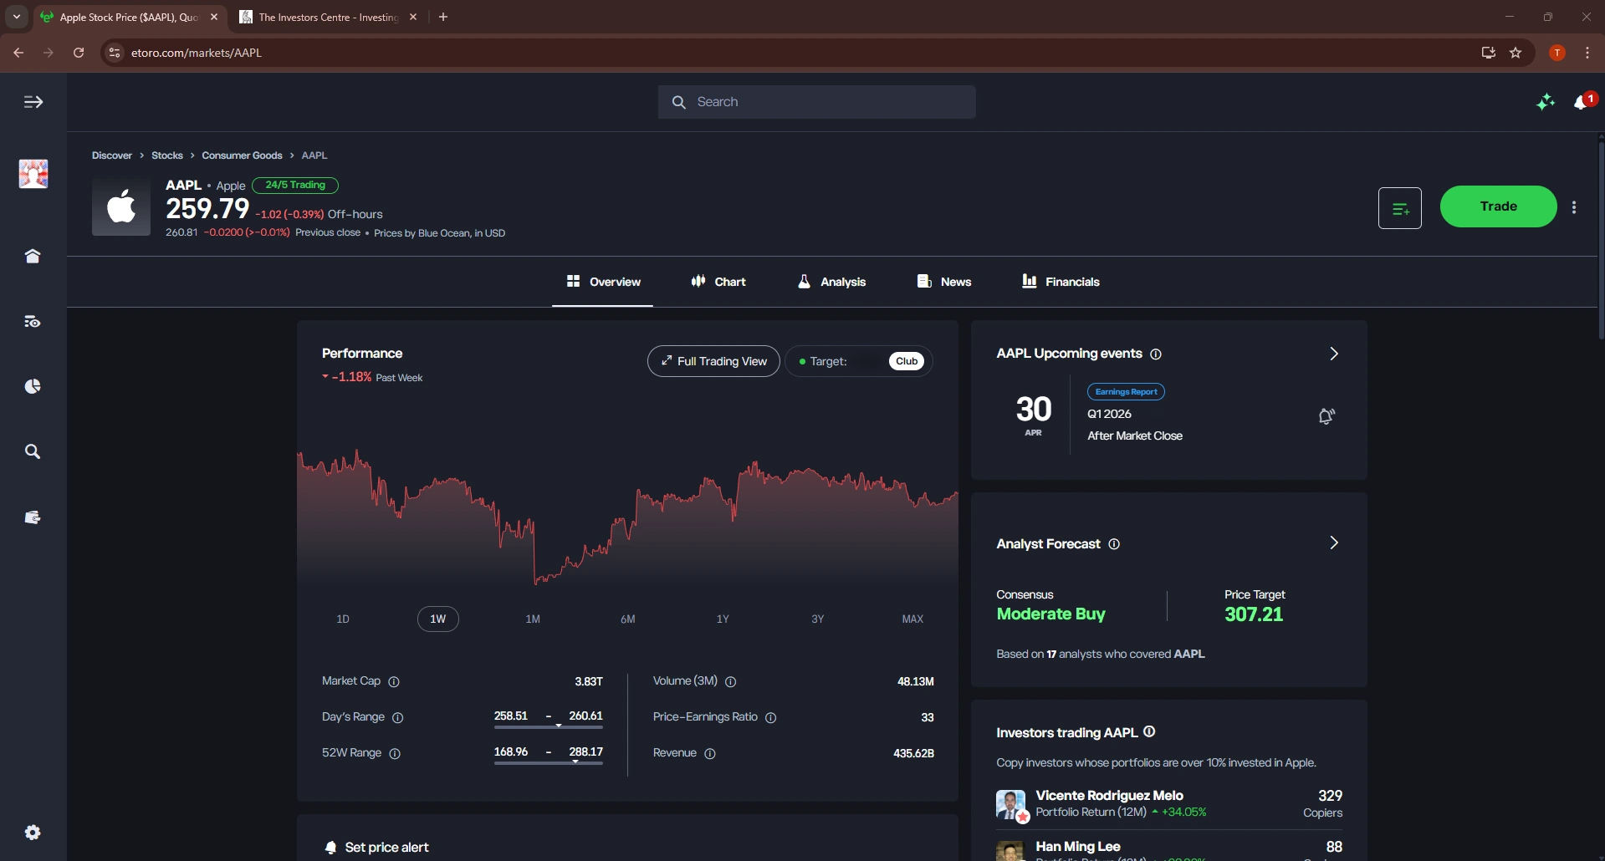The image size is (1605, 861).
Task: Show Price-Earnings Ratio info icon
Action: pyautogui.click(x=771, y=718)
